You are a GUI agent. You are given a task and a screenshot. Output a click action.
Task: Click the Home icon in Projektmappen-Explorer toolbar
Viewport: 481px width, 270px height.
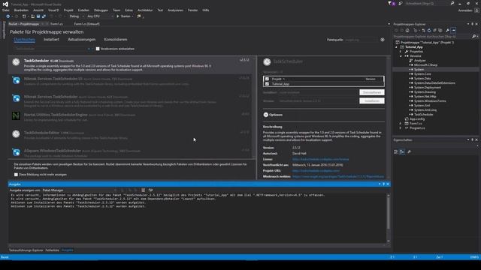(x=407, y=30)
